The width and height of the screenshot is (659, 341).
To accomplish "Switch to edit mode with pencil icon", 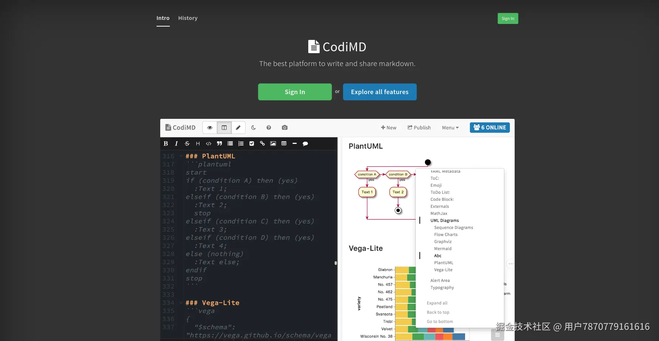I will pos(238,128).
